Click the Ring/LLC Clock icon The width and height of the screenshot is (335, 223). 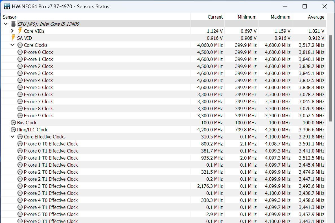pos(13,129)
